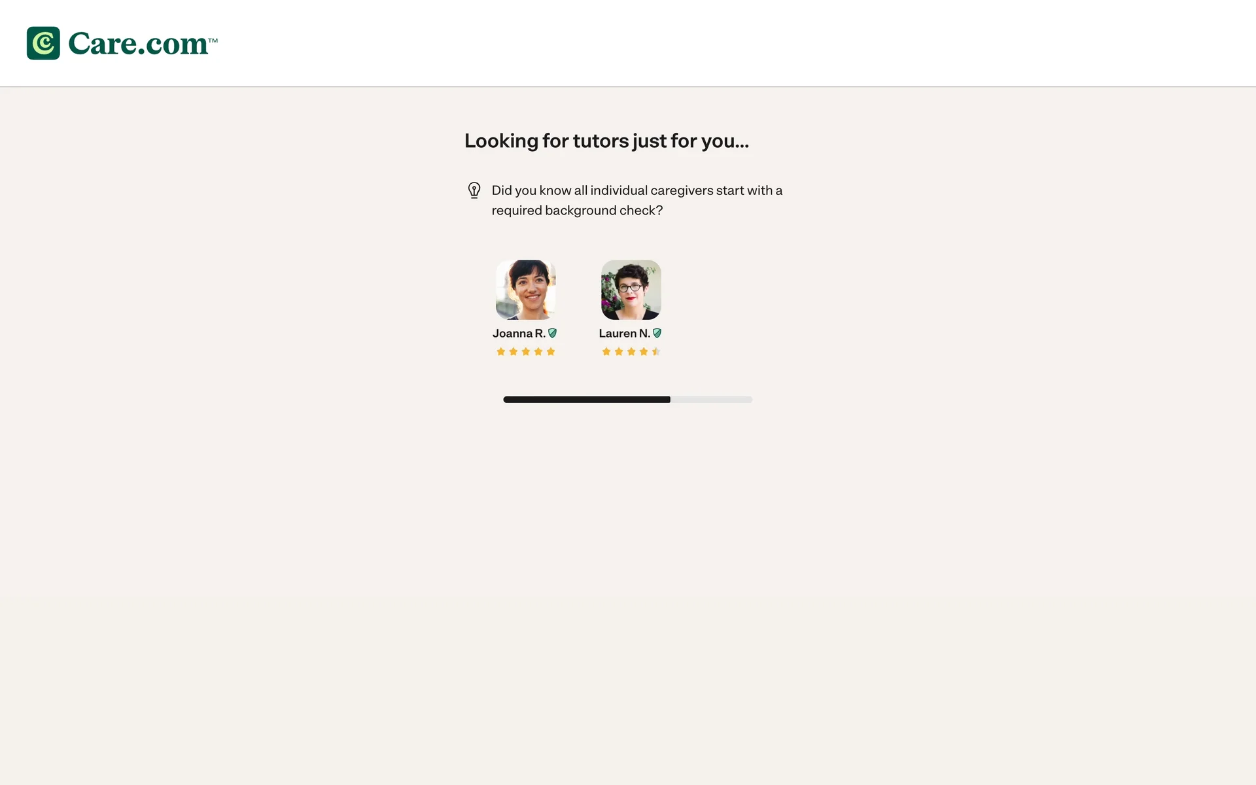
Task: Click Joanna R.'s fifth rating star
Action: [551, 352]
